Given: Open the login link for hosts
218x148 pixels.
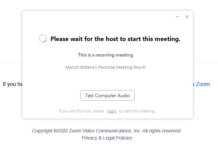Looking at the screenshot, I should pyautogui.click(x=112, y=111).
